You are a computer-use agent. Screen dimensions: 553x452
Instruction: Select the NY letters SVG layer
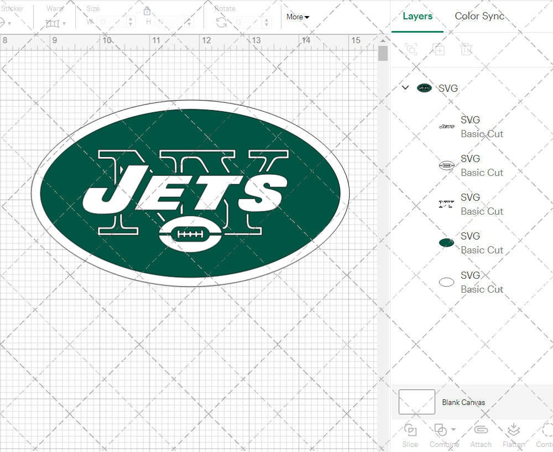(x=472, y=204)
